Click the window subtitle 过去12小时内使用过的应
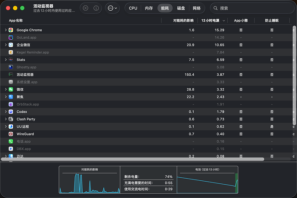 coord(54,11)
